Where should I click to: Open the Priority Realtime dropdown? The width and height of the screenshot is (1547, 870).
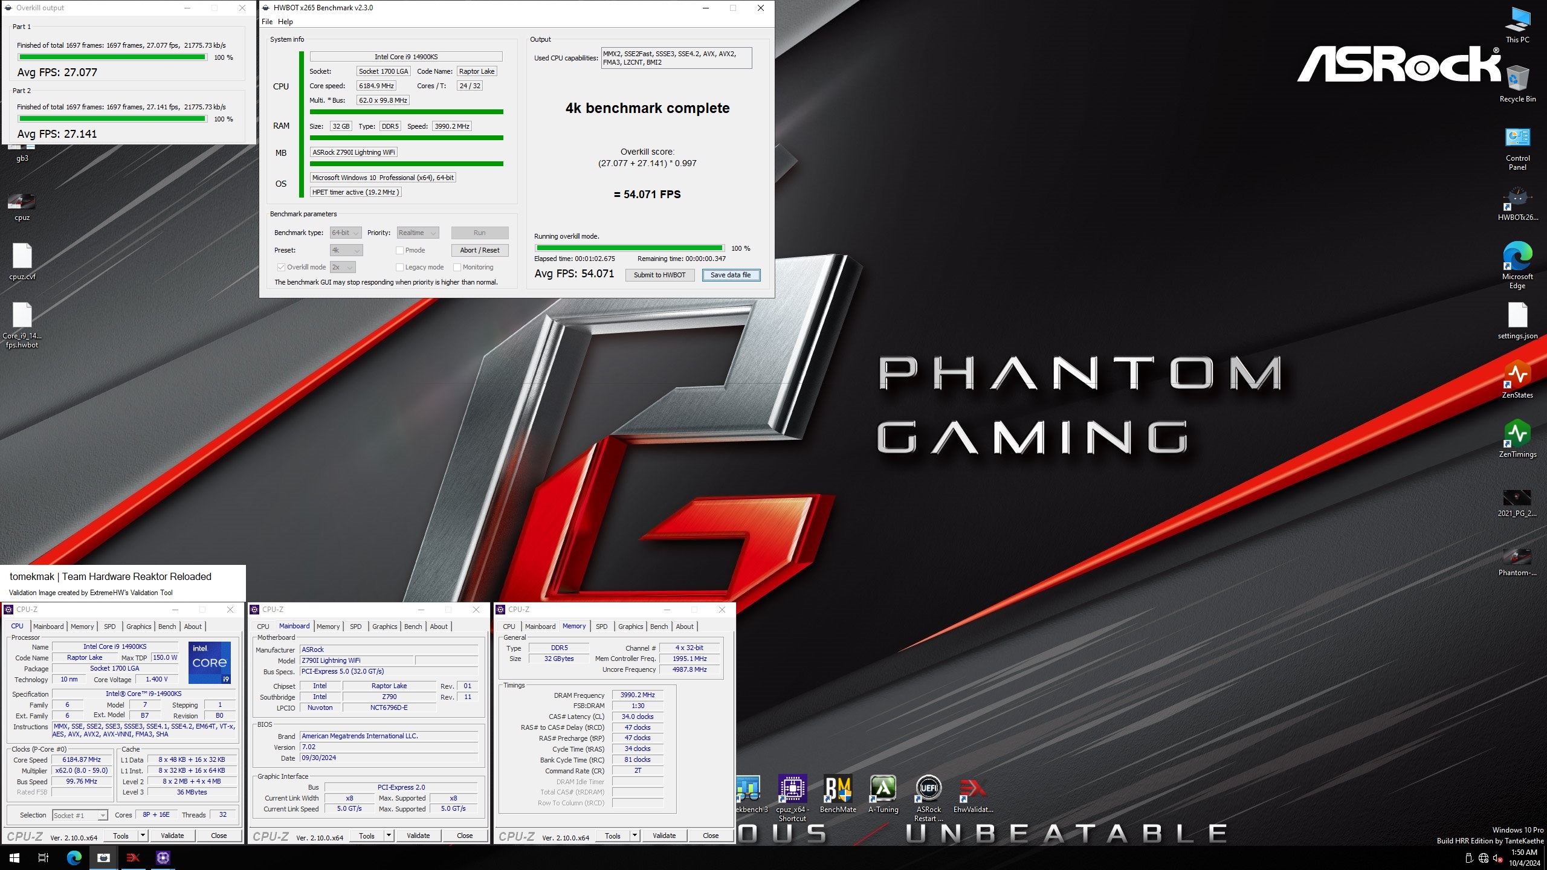click(x=417, y=233)
